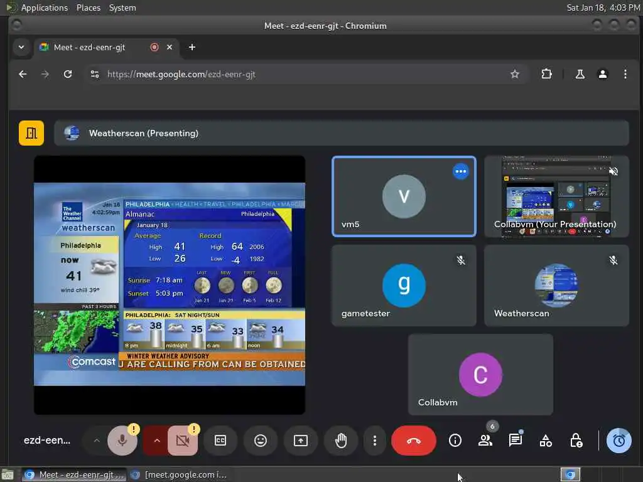643x482 pixels.
Task: Click the present now button
Action: click(301, 441)
